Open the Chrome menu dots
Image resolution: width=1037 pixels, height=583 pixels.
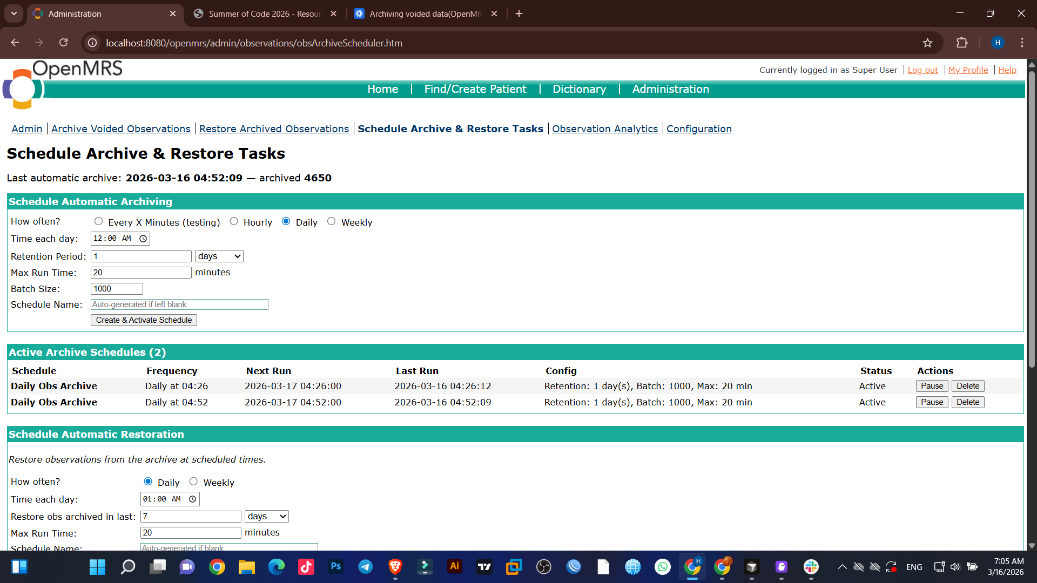1022,43
